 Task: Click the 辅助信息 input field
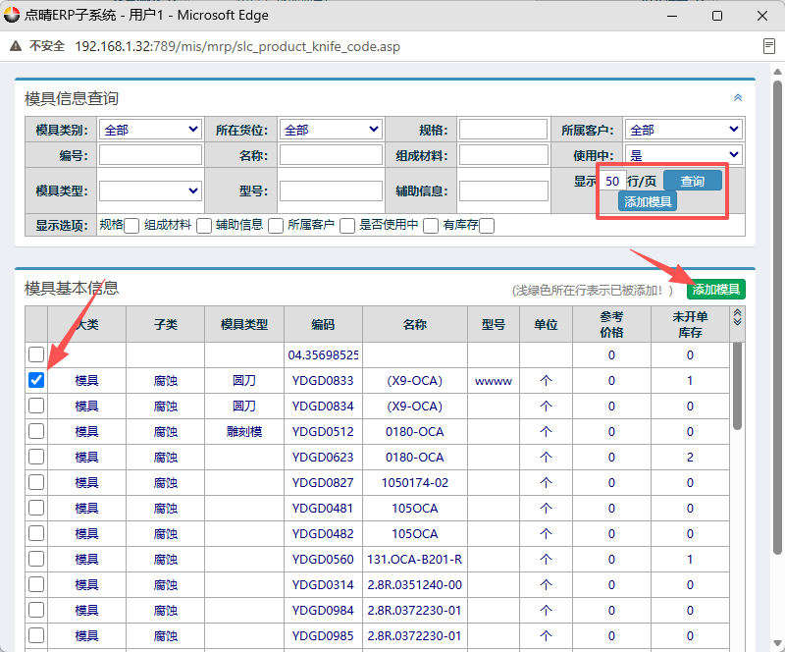point(503,190)
